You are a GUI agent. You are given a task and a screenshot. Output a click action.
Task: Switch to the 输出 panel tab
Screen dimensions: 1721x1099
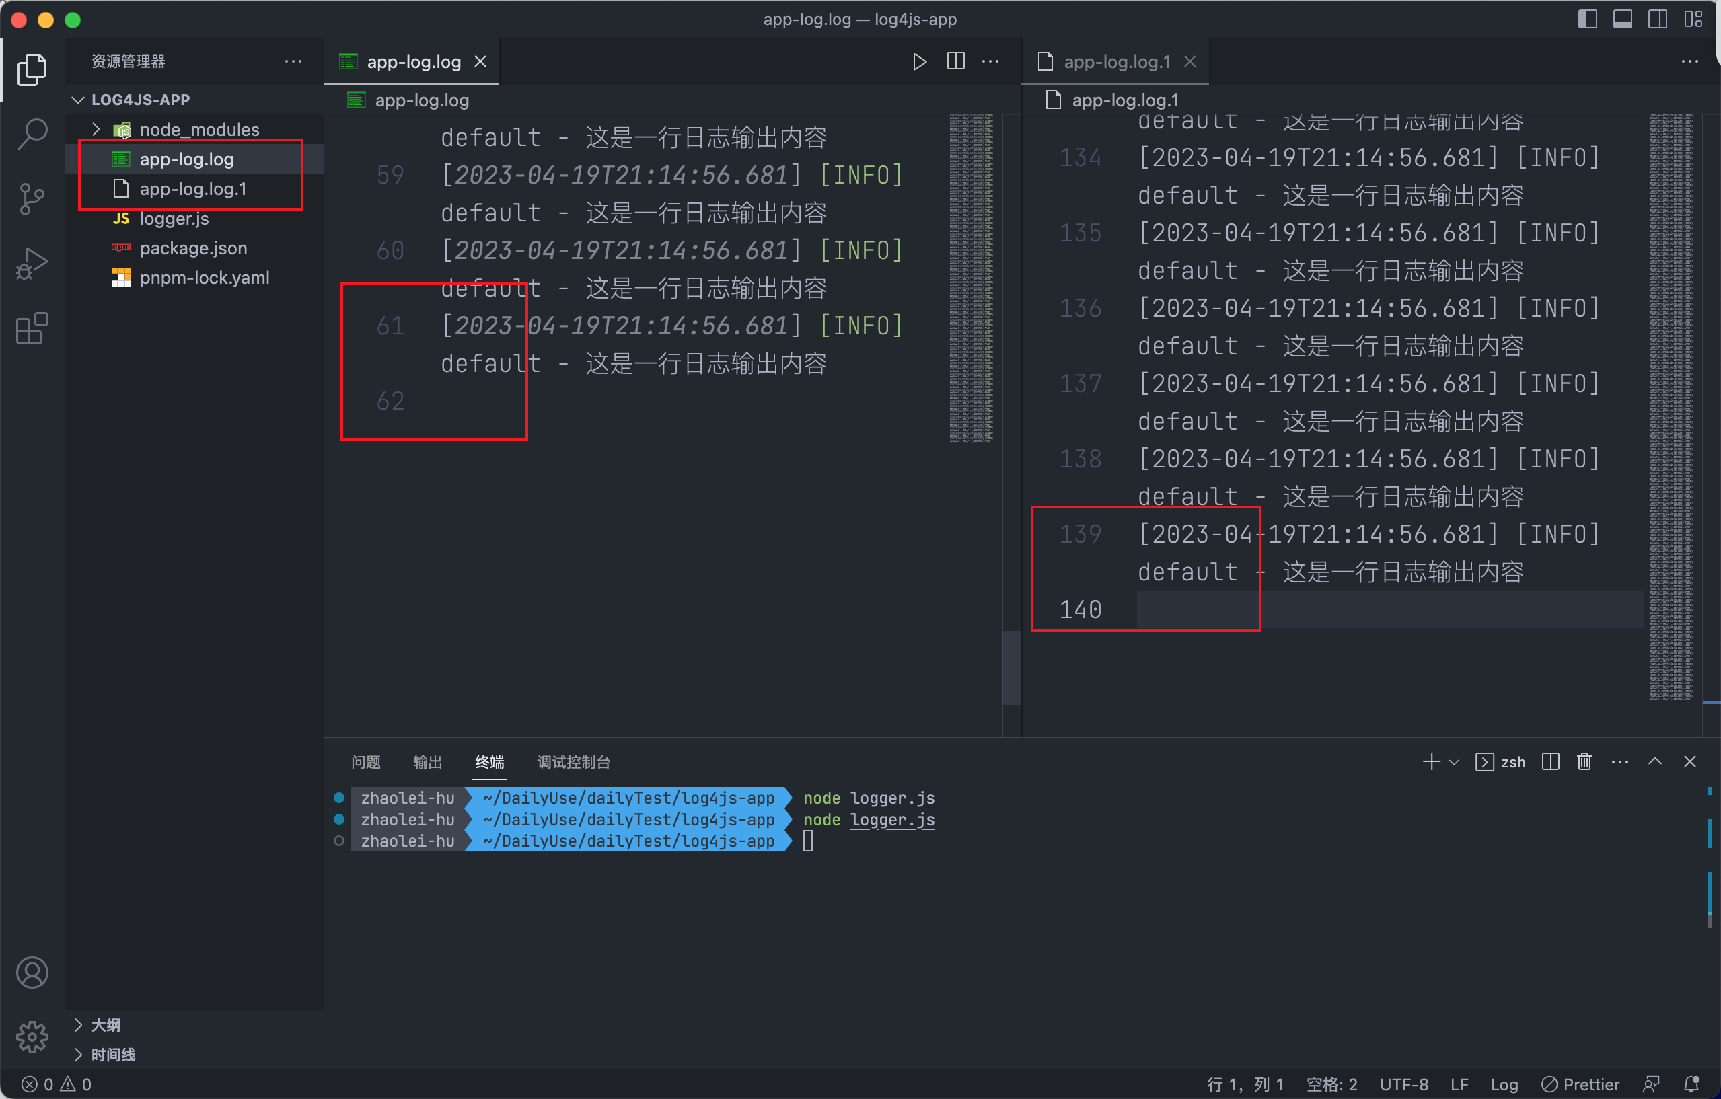coord(427,763)
